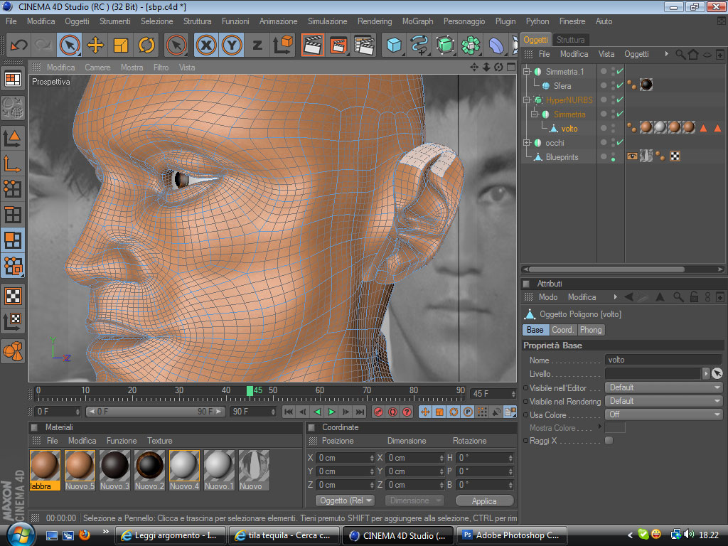Switch to the Coord. tab

(562, 330)
